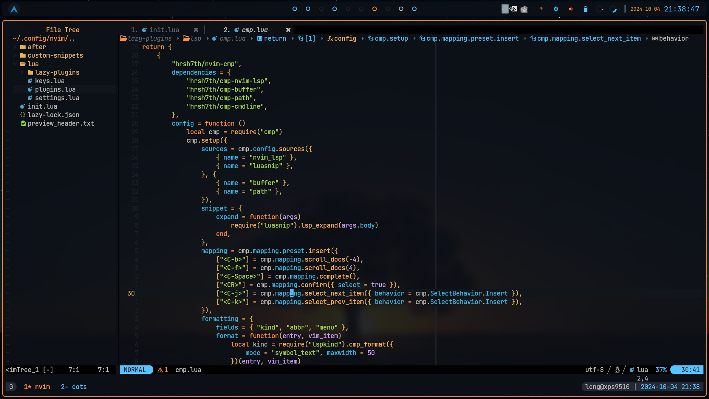The width and height of the screenshot is (709, 399).
Task: Click the Lua icon beside keys.lua
Action: tap(30, 81)
